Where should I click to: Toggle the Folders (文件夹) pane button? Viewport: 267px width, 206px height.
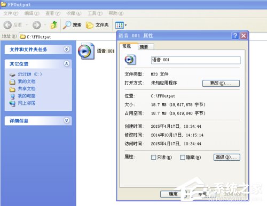(x=97, y=25)
